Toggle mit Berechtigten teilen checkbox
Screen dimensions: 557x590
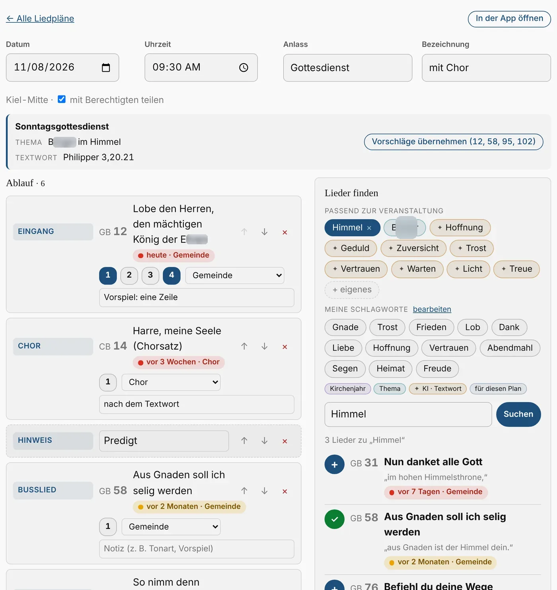pos(62,99)
